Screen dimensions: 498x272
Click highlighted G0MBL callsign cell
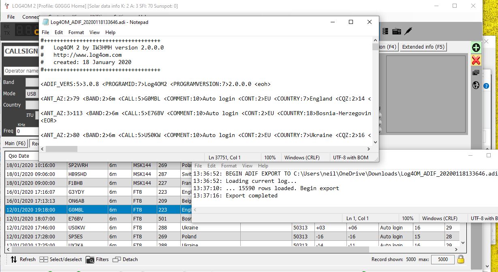point(87,210)
